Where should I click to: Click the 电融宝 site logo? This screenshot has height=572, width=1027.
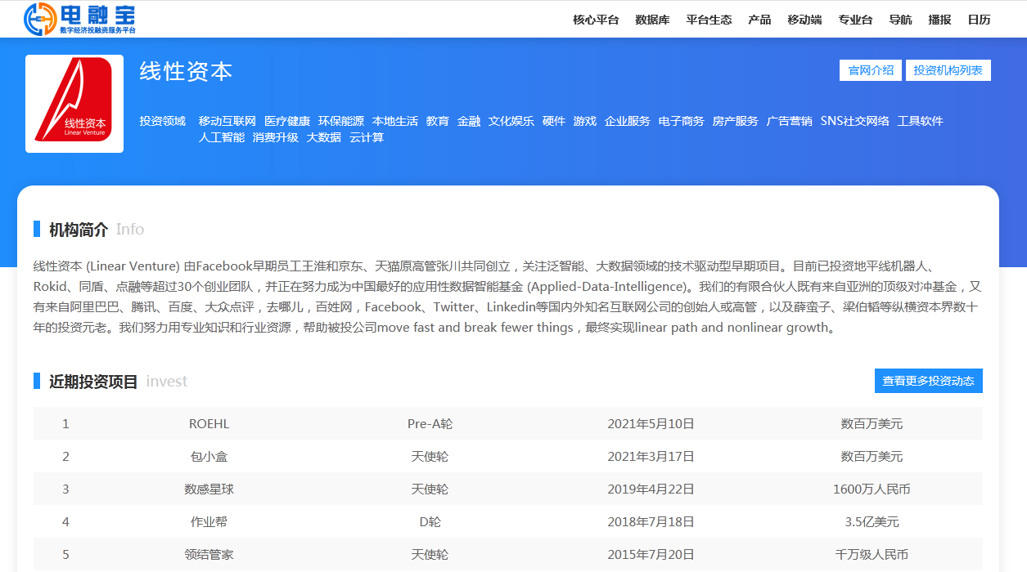pos(79,19)
